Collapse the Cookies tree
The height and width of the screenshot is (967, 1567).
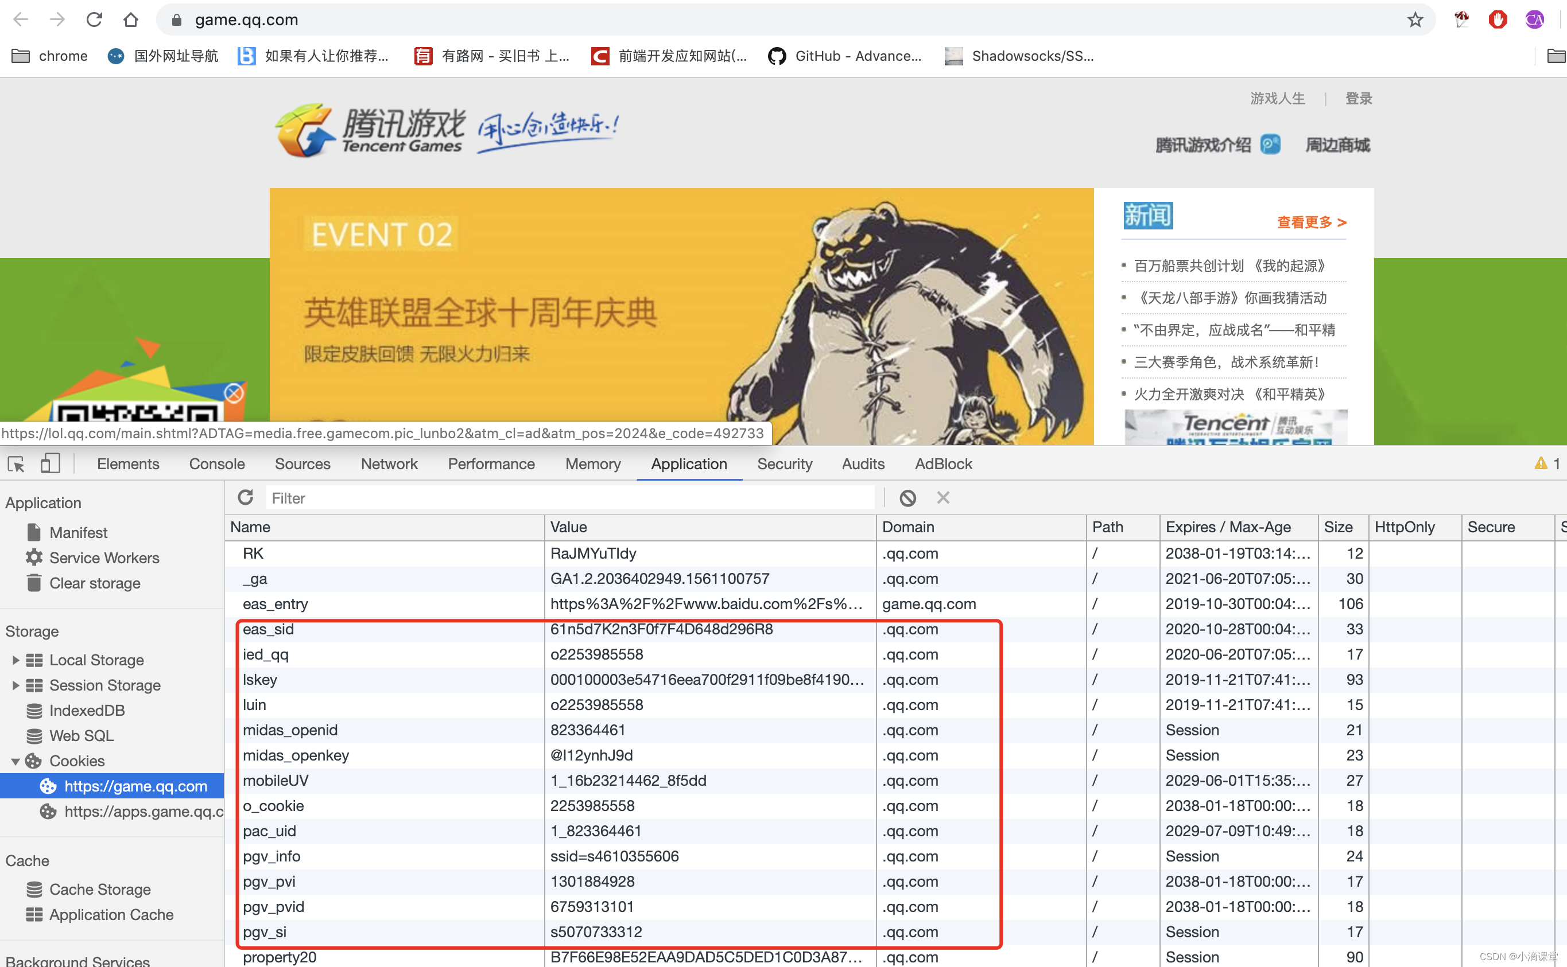click(15, 761)
